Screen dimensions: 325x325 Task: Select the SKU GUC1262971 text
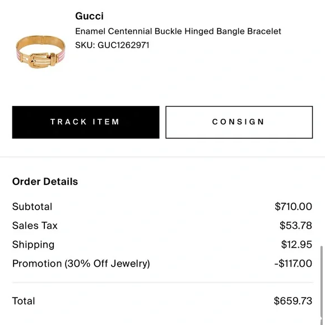112,45
